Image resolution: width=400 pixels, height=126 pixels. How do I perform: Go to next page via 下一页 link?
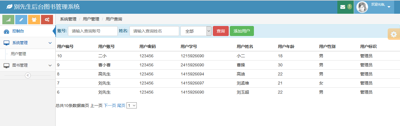click(x=110, y=106)
